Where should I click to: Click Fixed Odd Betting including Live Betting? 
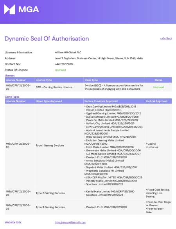coord(158,193)
